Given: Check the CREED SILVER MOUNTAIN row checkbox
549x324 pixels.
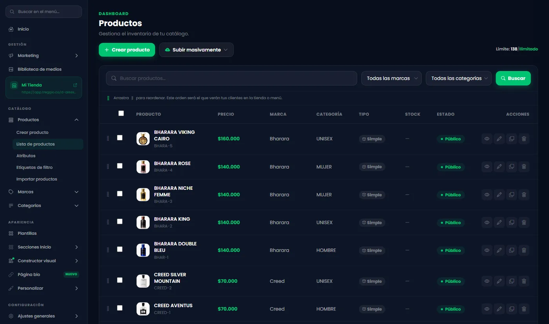Looking at the screenshot, I should 120,280.
